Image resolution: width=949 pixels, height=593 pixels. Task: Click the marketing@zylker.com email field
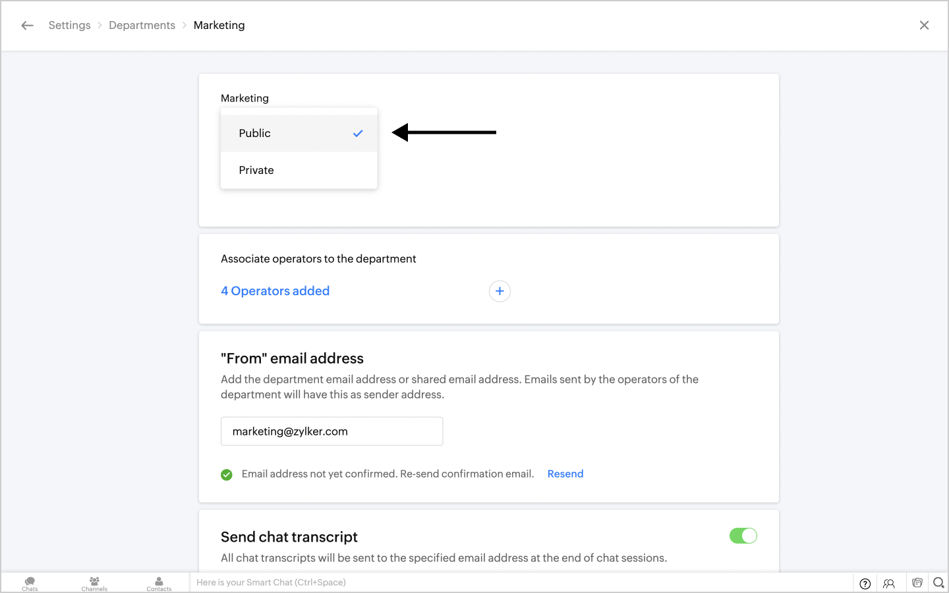click(x=331, y=432)
